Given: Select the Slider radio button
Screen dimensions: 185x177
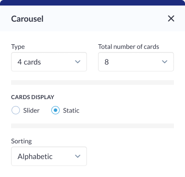Looking at the screenshot, I should click(16, 110).
